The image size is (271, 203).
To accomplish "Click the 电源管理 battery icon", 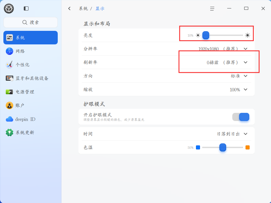I will pyautogui.click(x=9, y=92).
